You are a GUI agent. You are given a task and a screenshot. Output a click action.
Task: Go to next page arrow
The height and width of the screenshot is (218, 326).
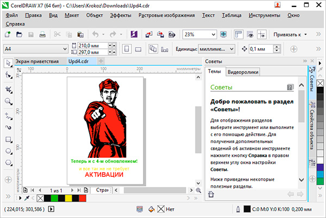(72, 190)
